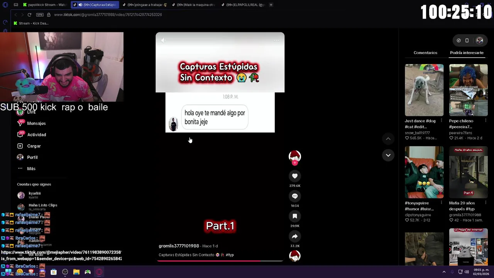The image size is (494, 278).
Task: Open the sidebar icon below the Opera logo
Action: pos(5,22)
